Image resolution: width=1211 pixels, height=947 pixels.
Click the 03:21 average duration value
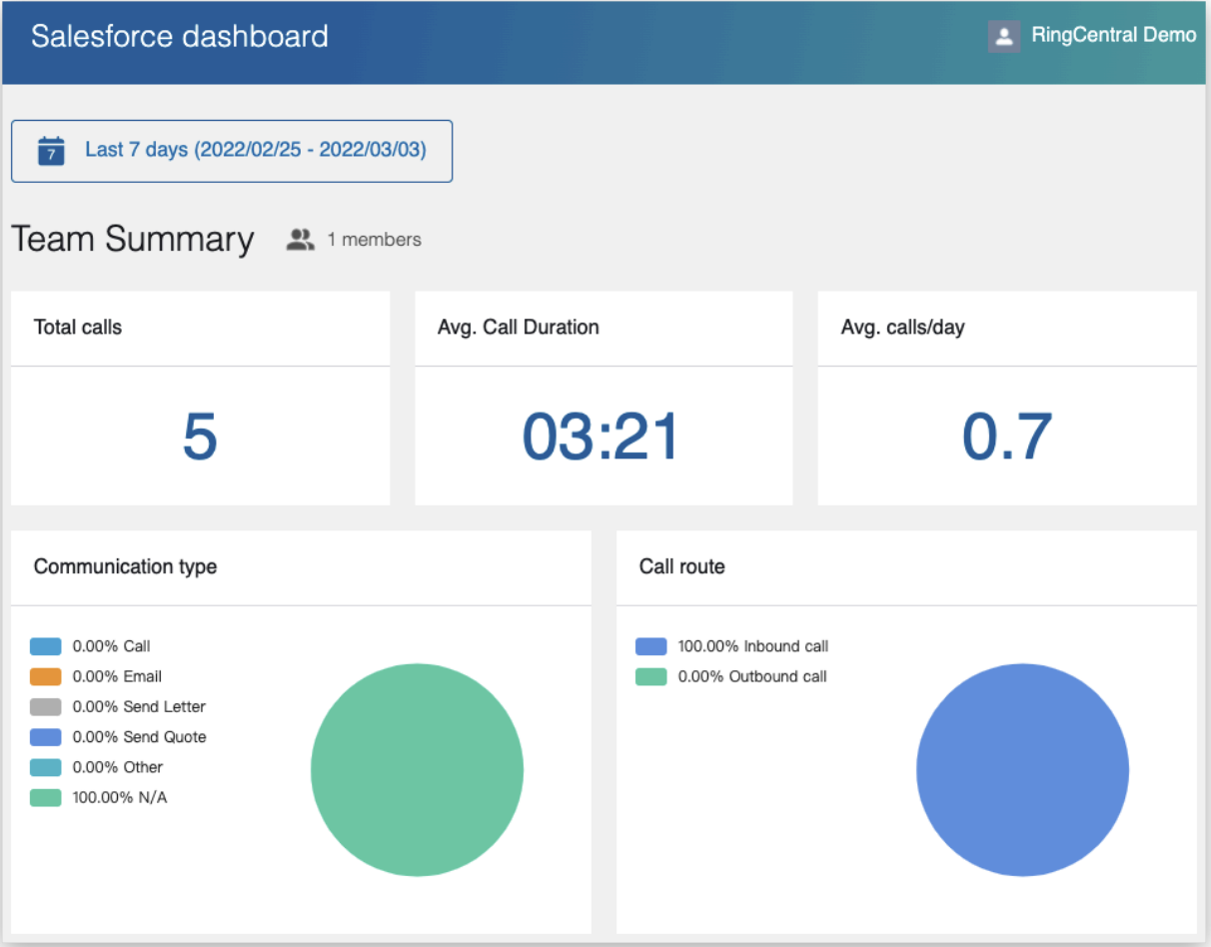coord(602,437)
